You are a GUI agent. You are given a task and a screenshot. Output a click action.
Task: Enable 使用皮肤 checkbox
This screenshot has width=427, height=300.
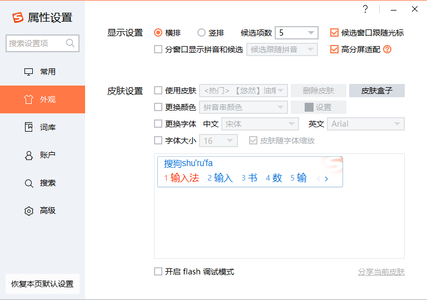click(x=158, y=91)
